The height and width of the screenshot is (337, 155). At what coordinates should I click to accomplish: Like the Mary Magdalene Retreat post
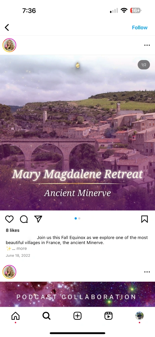click(9, 219)
